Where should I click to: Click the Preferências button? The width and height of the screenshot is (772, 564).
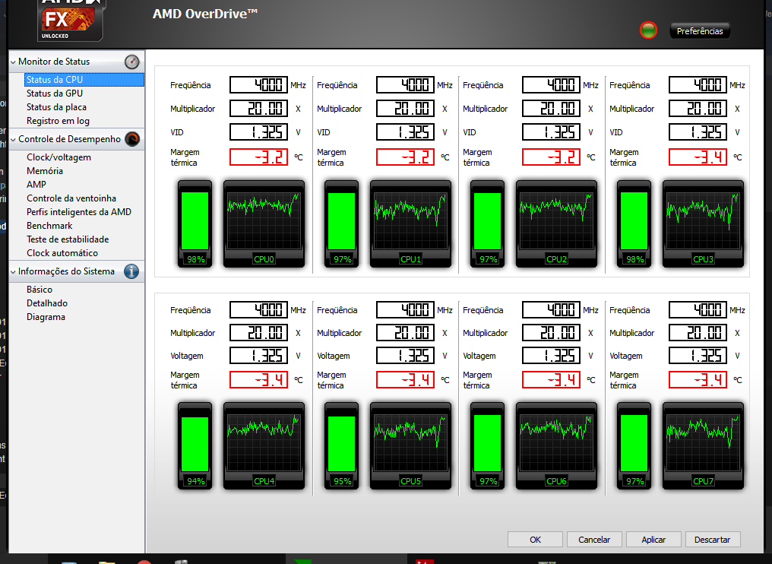pos(700,31)
